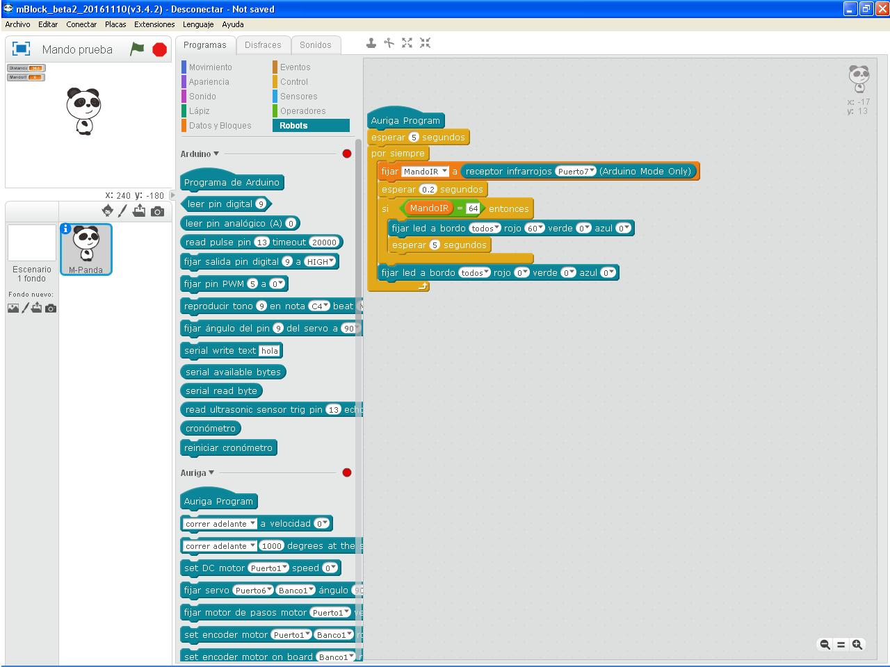Click the grow sprite icon
The height and width of the screenshot is (667, 890).
click(407, 43)
